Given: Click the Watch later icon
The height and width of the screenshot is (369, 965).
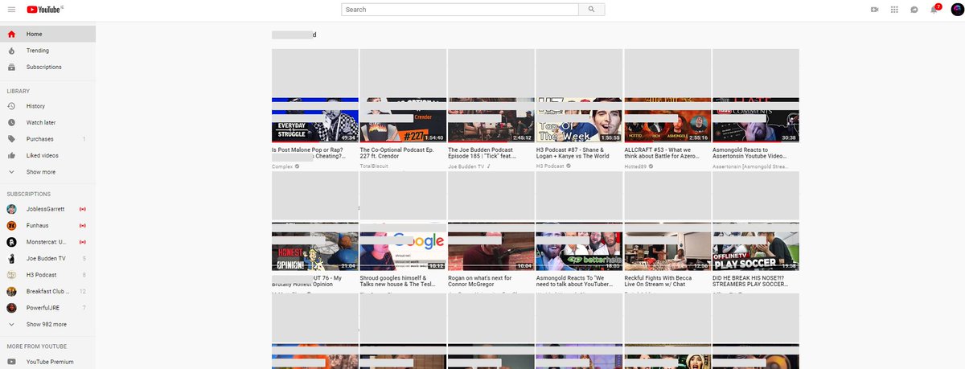Looking at the screenshot, I should (x=11, y=123).
